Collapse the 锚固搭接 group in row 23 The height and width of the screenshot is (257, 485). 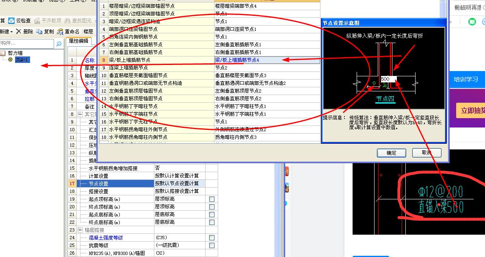(80, 230)
